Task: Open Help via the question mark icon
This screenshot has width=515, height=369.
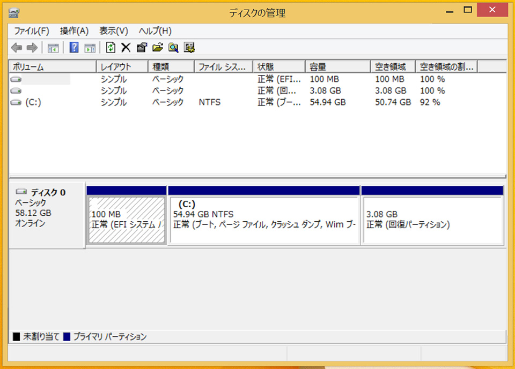Action: (x=74, y=48)
